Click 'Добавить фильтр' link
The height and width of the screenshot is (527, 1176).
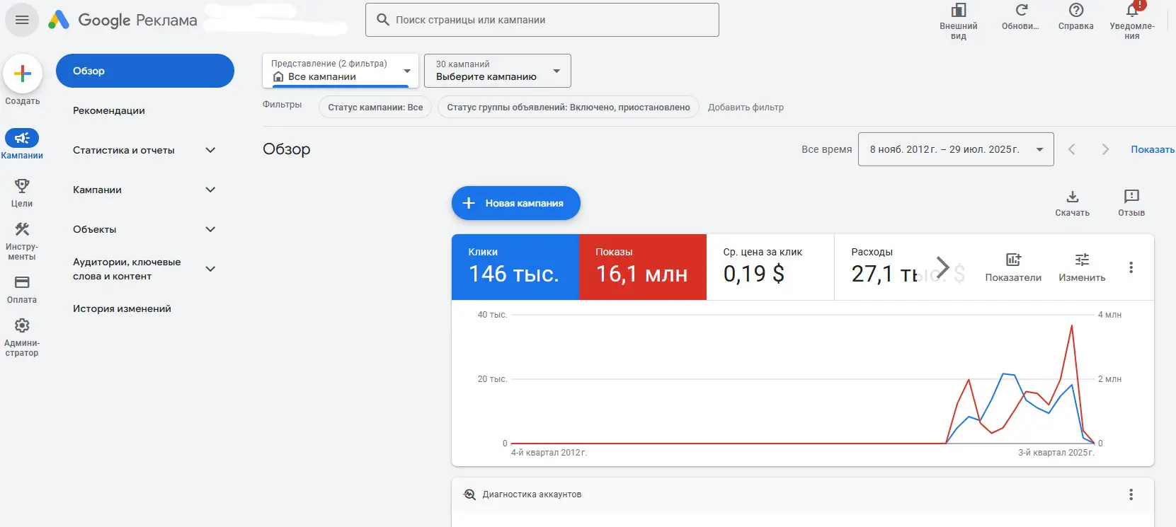pyautogui.click(x=746, y=108)
